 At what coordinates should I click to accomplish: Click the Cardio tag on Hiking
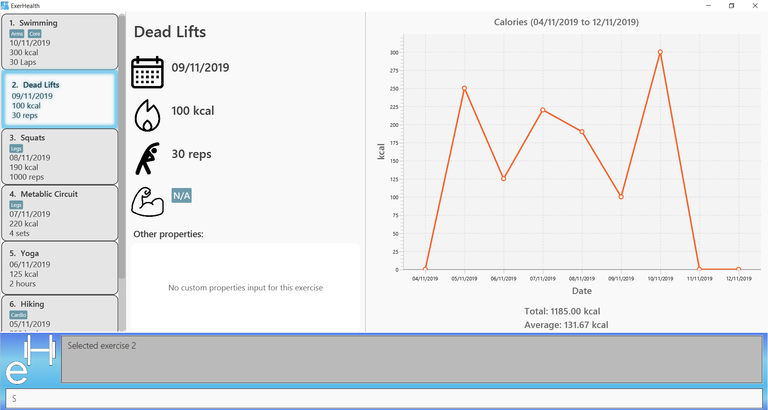(18, 315)
